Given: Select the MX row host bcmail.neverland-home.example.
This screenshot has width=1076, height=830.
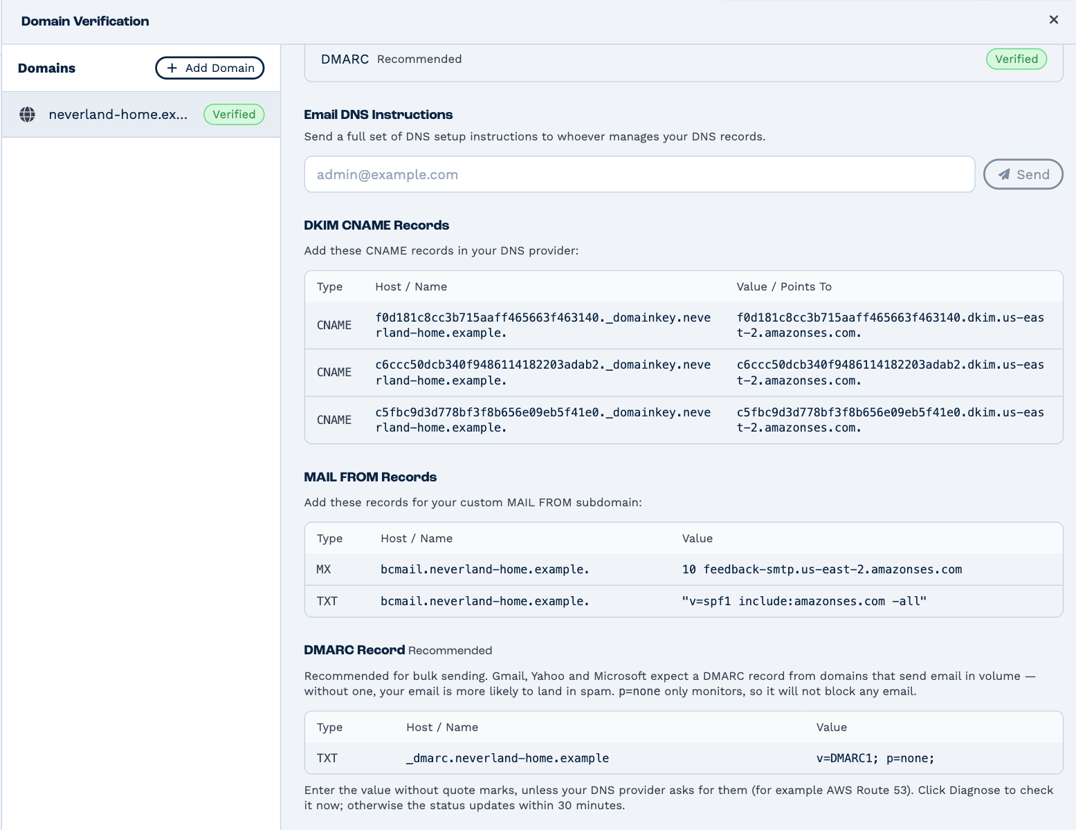Looking at the screenshot, I should [x=485, y=570].
